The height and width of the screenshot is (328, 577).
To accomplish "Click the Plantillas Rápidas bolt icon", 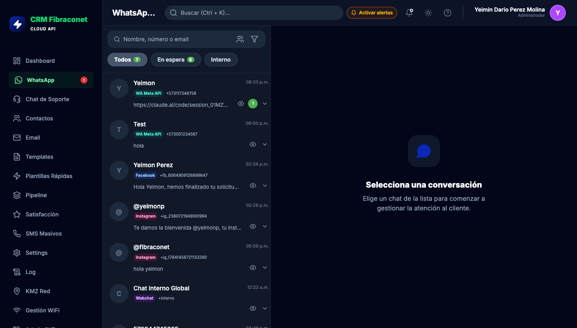I will [x=17, y=176].
